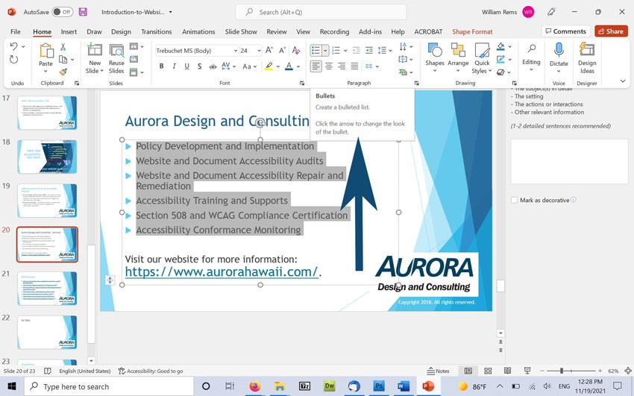
Task: Open the Line Spacing dropdown
Action: (385, 51)
